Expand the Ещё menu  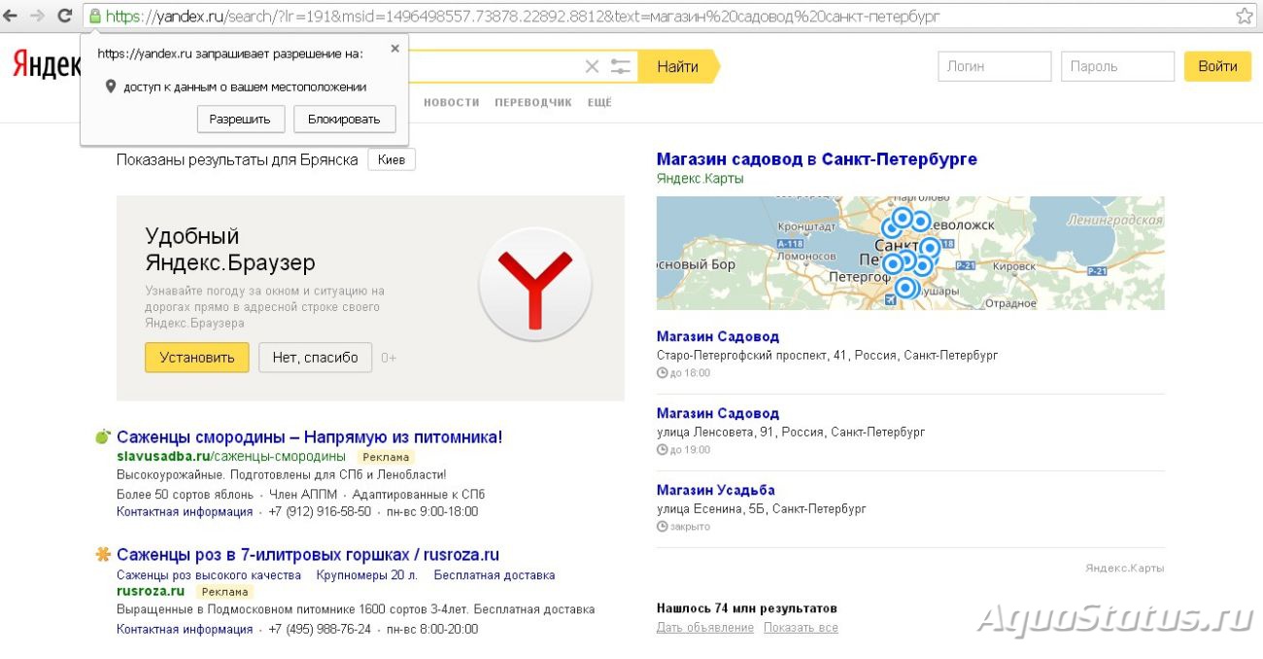tap(599, 102)
